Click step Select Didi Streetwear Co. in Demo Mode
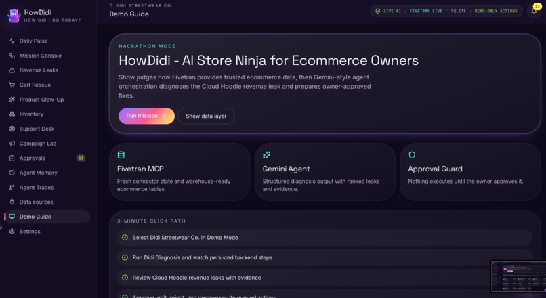This screenshot has height=298, width=546. (325, 238)
